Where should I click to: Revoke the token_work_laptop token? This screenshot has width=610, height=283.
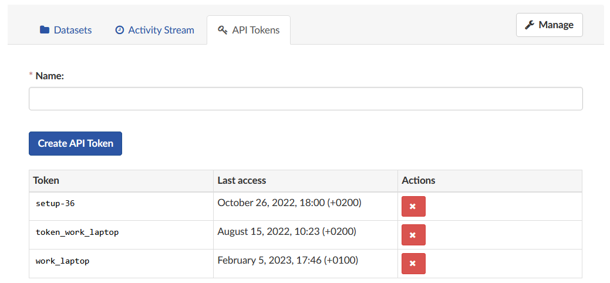(413, 235)
